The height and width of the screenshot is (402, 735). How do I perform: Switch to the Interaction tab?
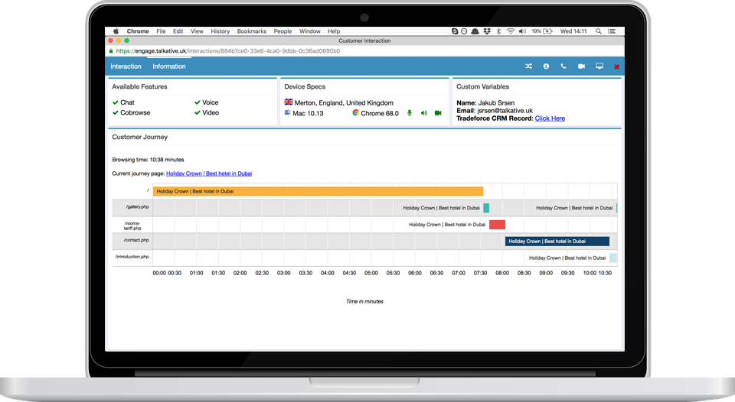[126, 66]
